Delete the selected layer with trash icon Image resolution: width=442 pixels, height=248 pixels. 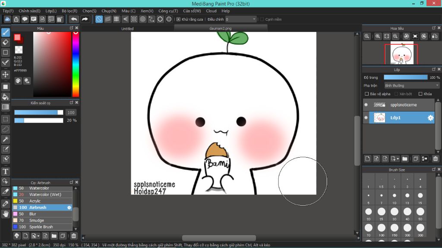point(435,159)
